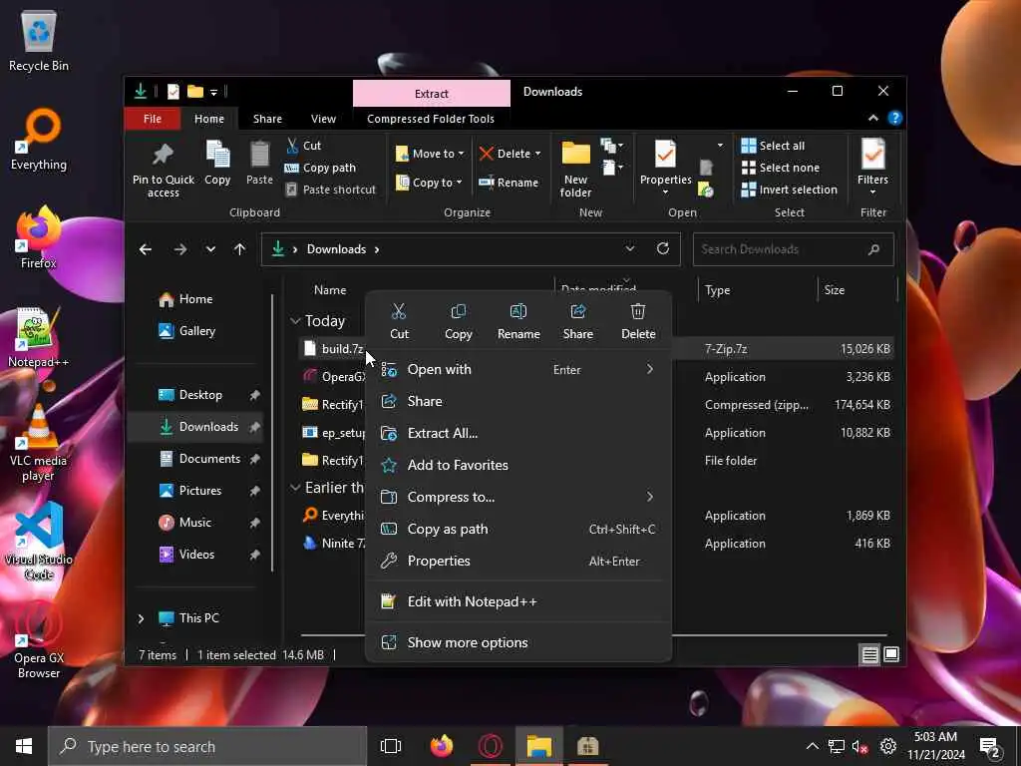Click ribbon Cut with scissors
The height and width of the screenshot is (766, 1021).
pos(303,146)
